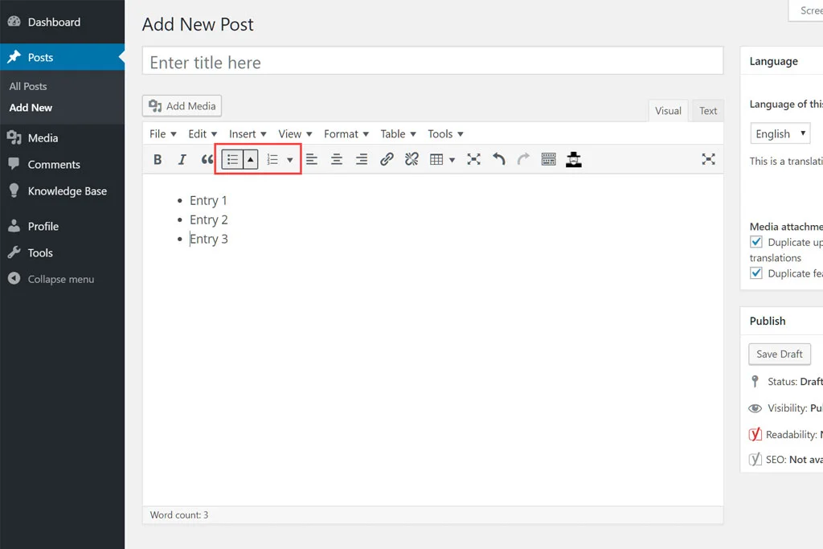The height and width of the screenshot is (549, 823).
Task: Toggle bold formatting in the editor
Action: 158,159
